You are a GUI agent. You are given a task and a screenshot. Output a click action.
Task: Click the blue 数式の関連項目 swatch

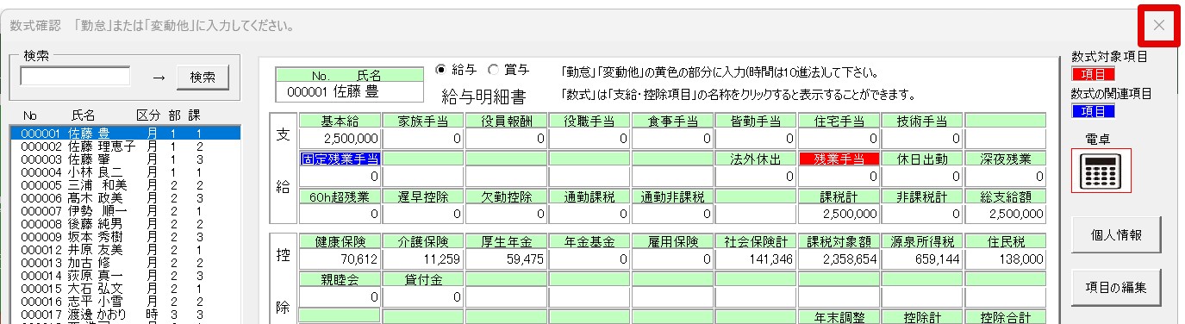pos(1093,111)
